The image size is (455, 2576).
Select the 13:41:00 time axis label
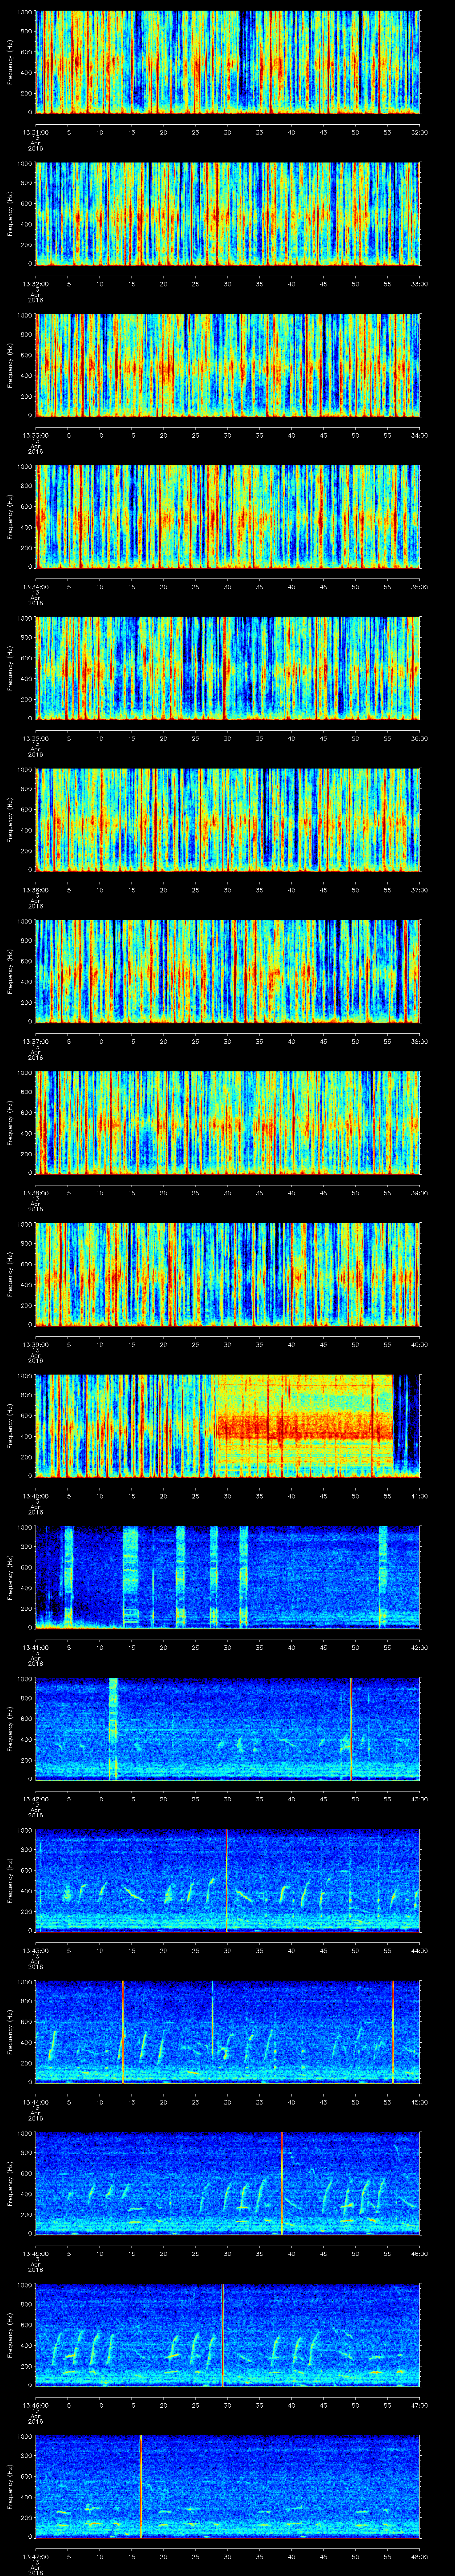pos(36,1647)
